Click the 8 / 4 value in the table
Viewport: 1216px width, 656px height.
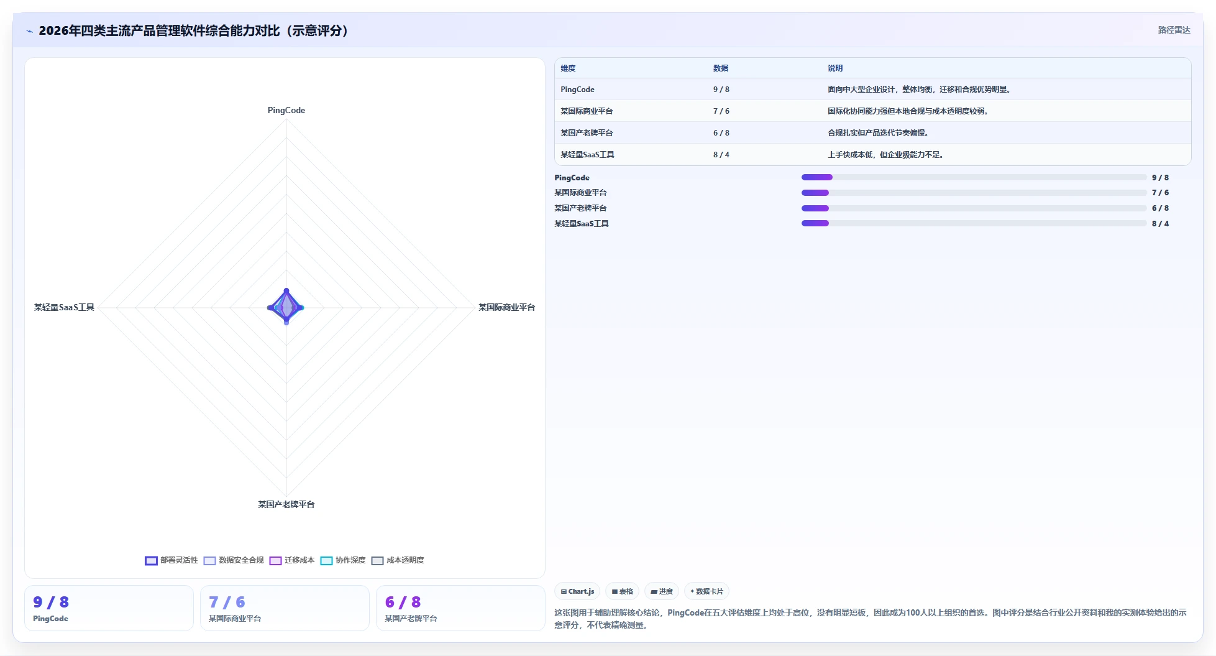coord(721,155)
